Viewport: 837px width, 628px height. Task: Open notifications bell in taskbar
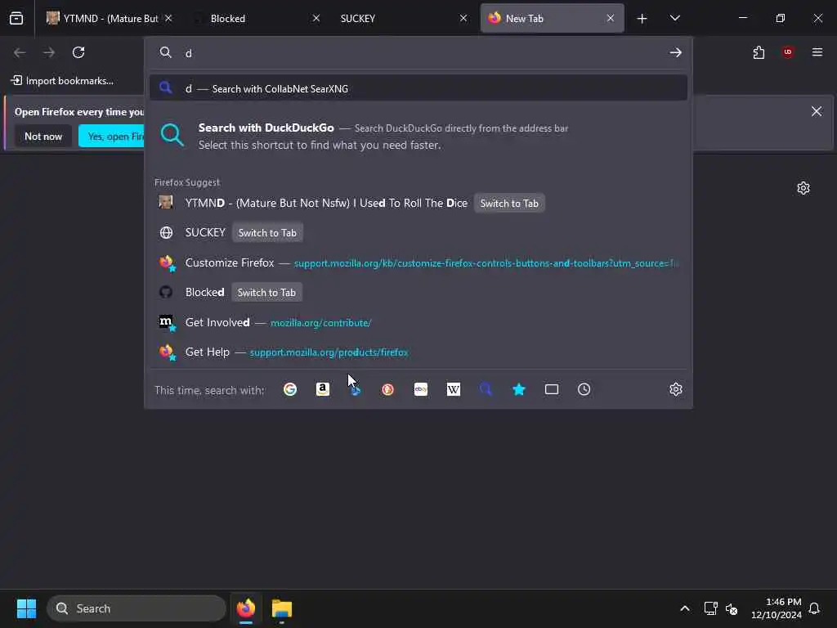[x=814, y=608]
